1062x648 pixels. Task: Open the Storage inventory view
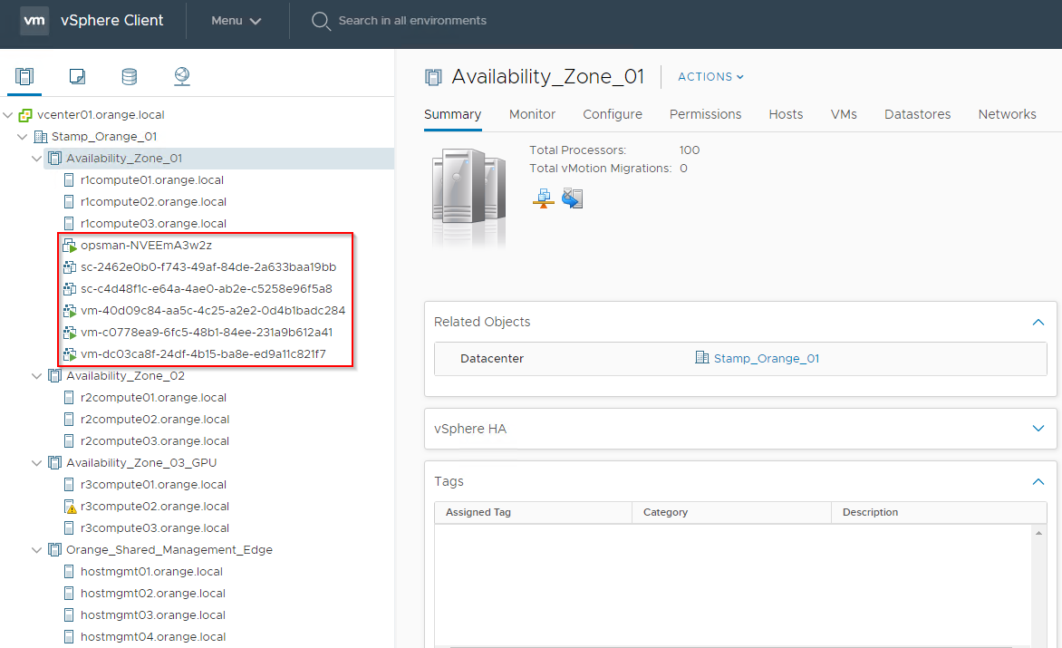click(130, 78)
